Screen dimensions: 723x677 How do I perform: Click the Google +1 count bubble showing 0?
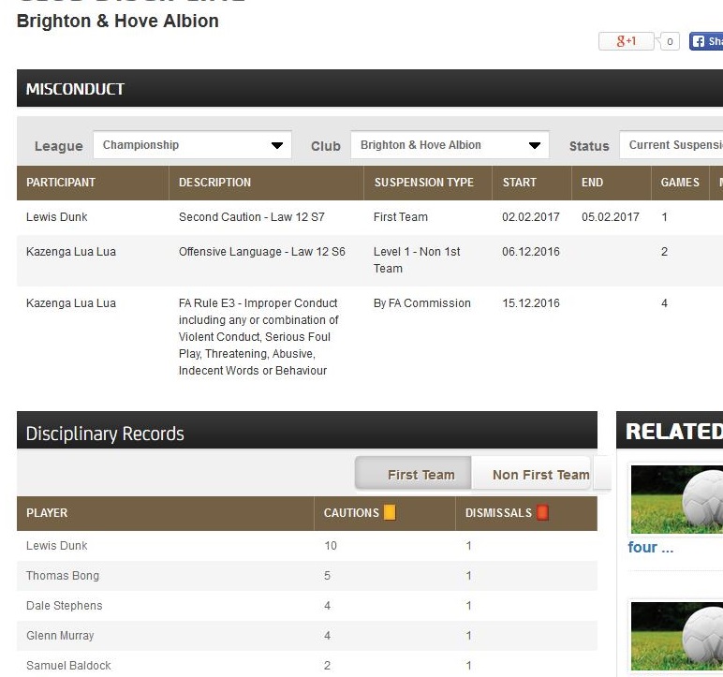coord(669,41)
